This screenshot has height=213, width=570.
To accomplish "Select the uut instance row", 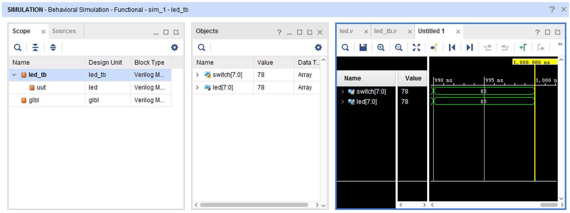I will coord(41,88).
